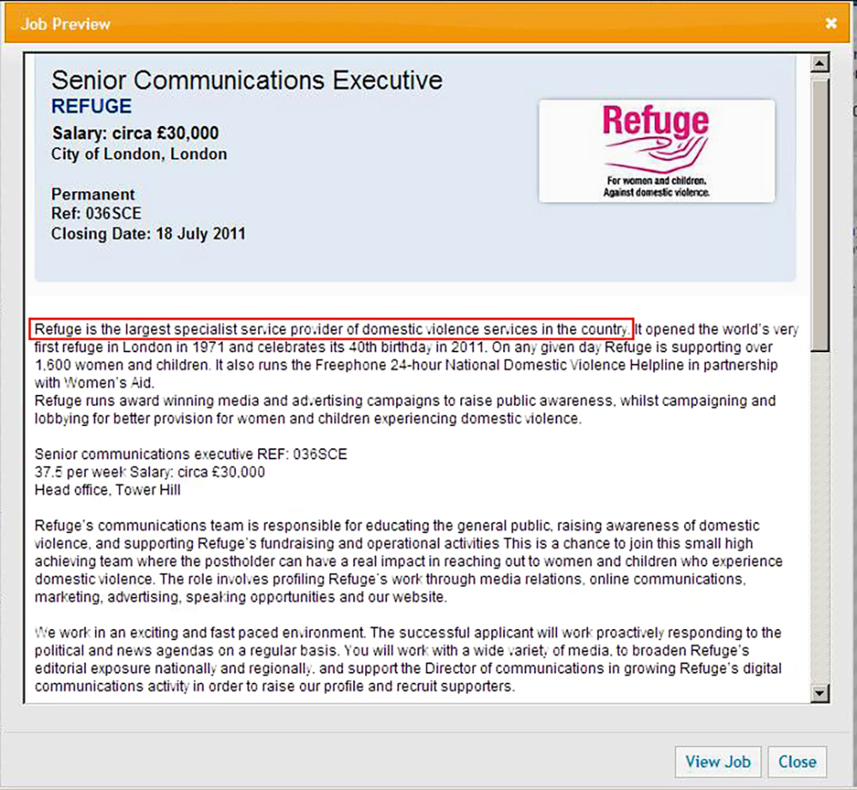Click the Job Preview title bar text
857x790 pixels.
tap(66, 23)
